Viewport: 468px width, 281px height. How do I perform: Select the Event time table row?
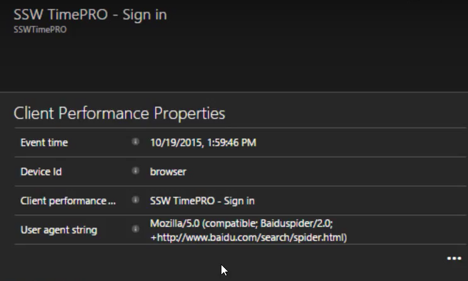click(x=240, y=143)
